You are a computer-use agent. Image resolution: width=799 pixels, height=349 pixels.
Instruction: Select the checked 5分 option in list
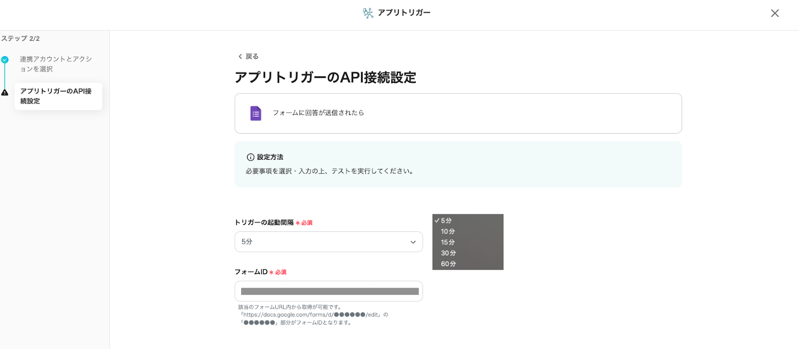467,220
